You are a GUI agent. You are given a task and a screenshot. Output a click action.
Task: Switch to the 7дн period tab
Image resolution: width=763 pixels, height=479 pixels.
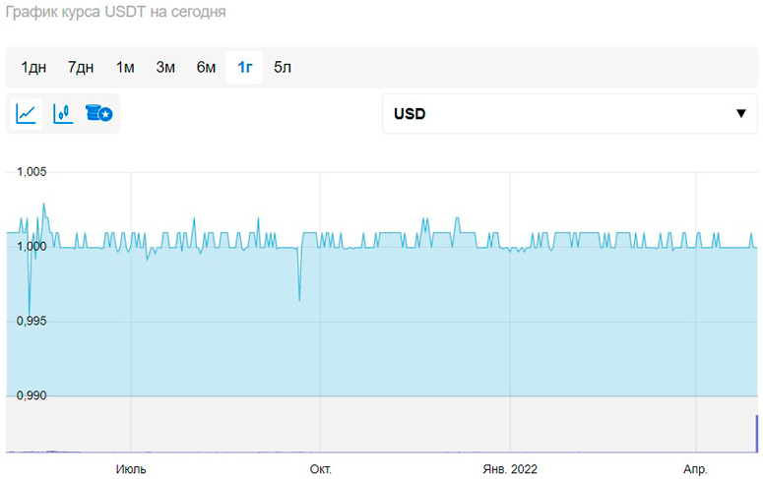pos(81,67)
